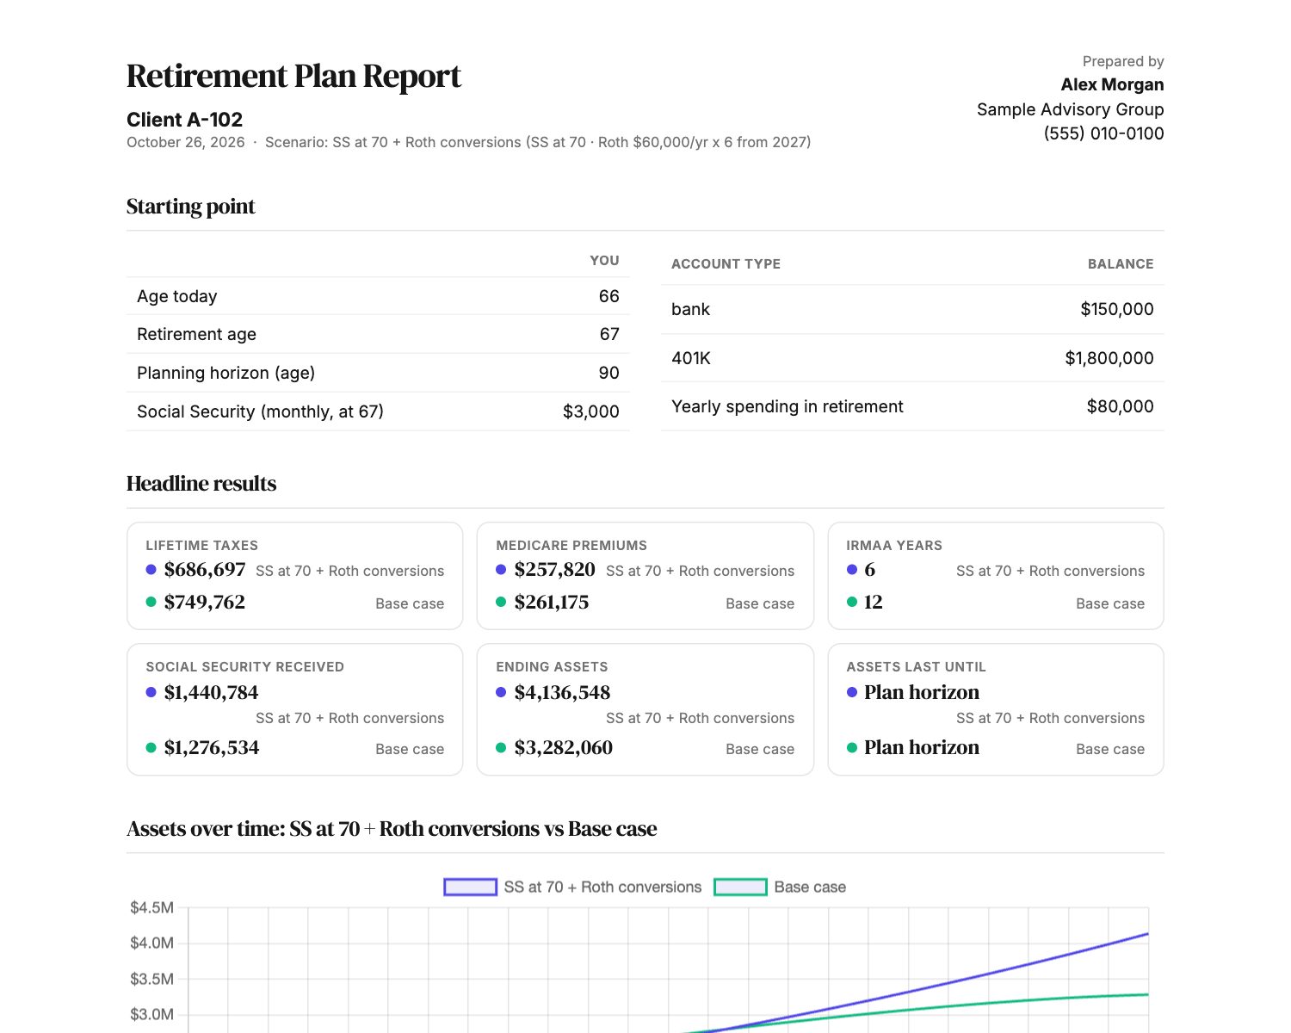
Task: Click lifetime taxes $686,697 value
Action: (x=205, y=569)
